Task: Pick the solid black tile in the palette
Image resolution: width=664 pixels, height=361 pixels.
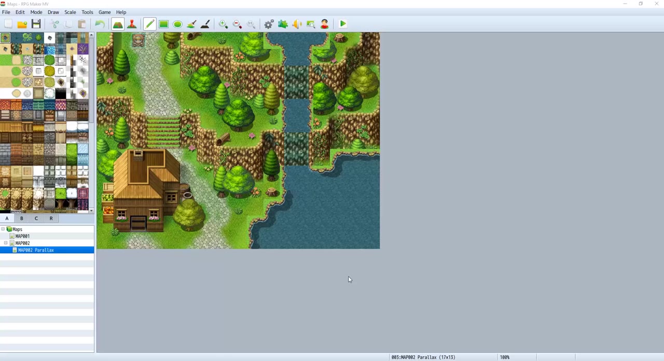Action: (x=61, y=93)
